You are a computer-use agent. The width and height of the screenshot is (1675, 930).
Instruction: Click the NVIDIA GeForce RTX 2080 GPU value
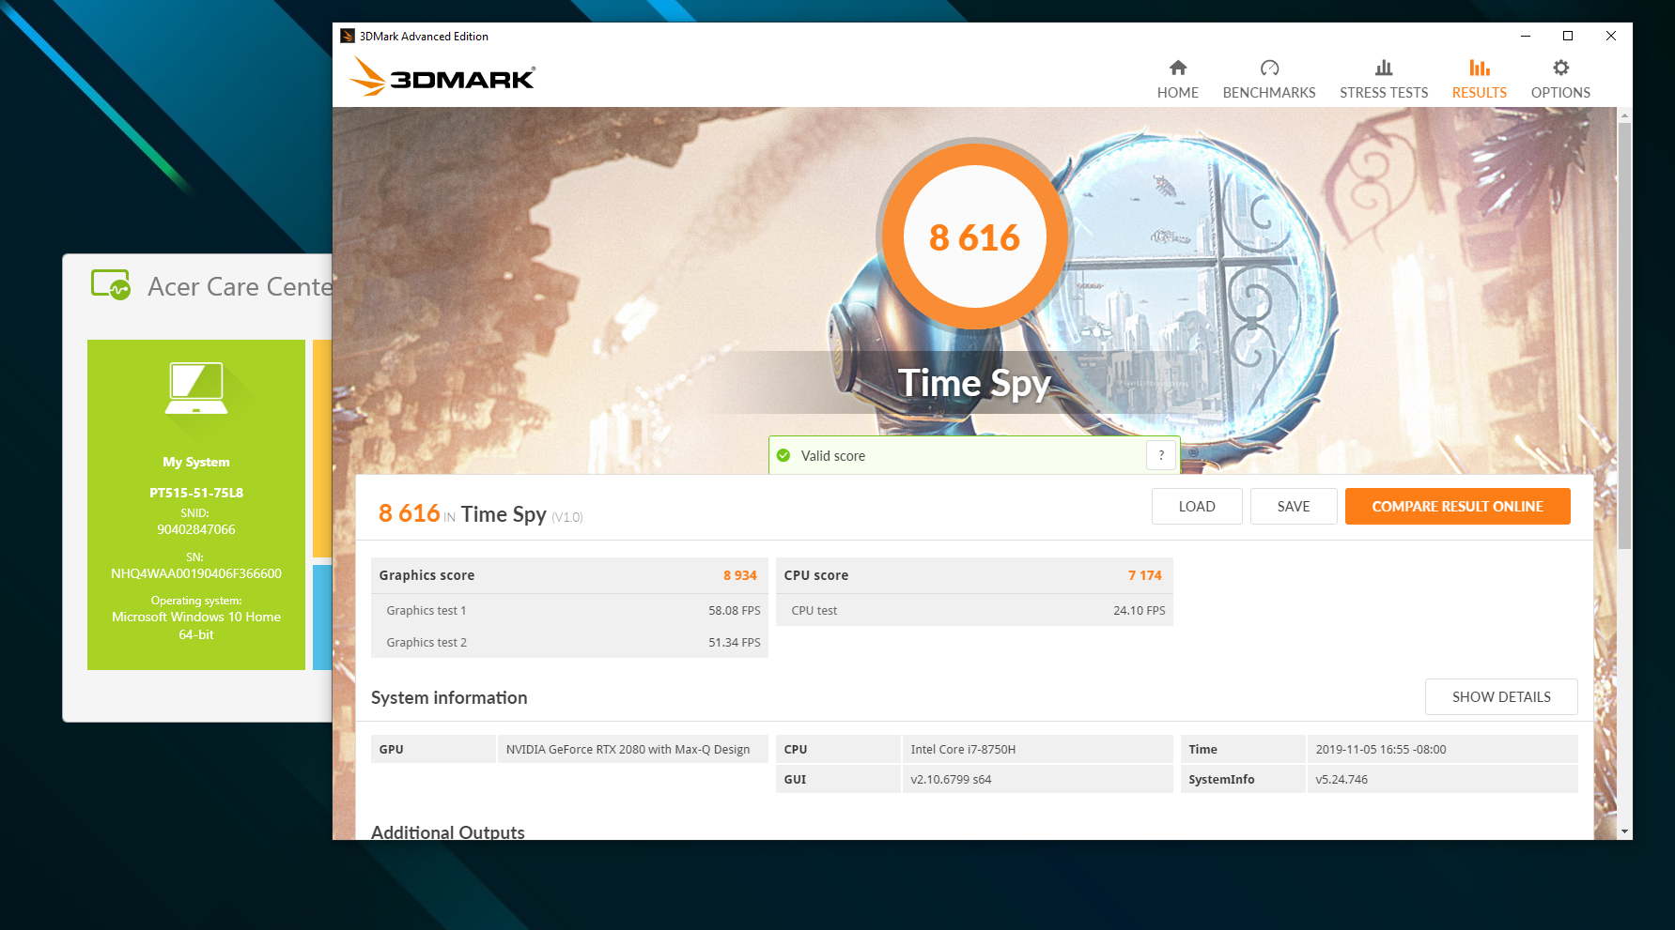[x=628, y=750]
